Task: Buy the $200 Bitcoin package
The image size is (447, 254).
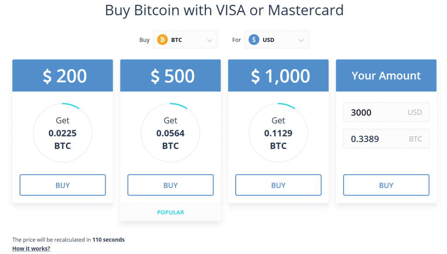Action: click(x=63, y=185)
